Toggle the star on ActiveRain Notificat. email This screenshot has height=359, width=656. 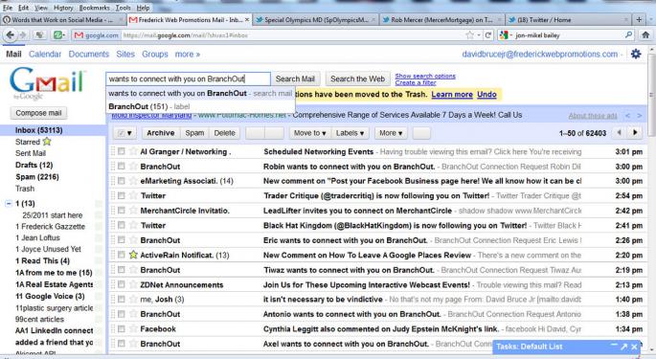133,255
